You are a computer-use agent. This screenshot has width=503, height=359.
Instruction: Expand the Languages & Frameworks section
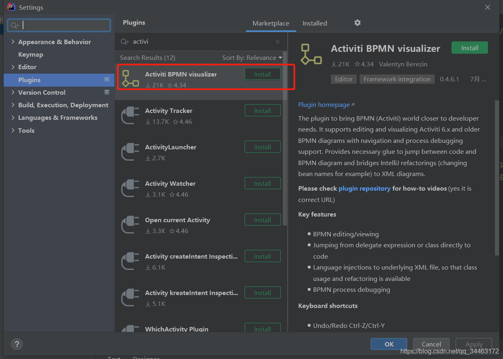click(x=13, y=117)
